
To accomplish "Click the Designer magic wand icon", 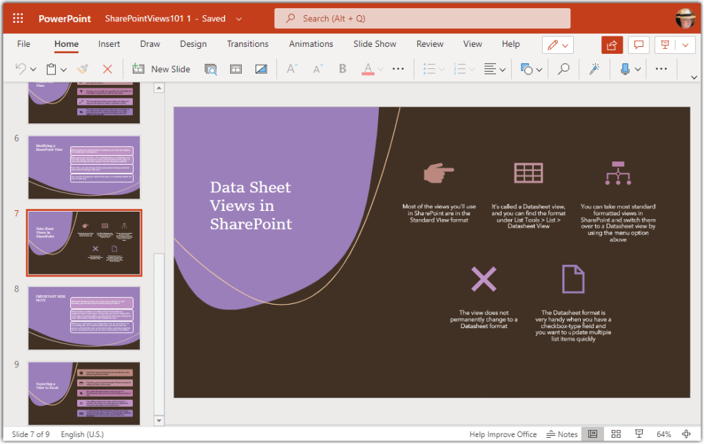I will coord(594,69).
